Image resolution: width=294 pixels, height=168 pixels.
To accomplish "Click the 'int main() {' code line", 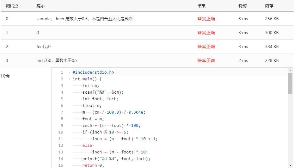I will [x=87, y=79].
